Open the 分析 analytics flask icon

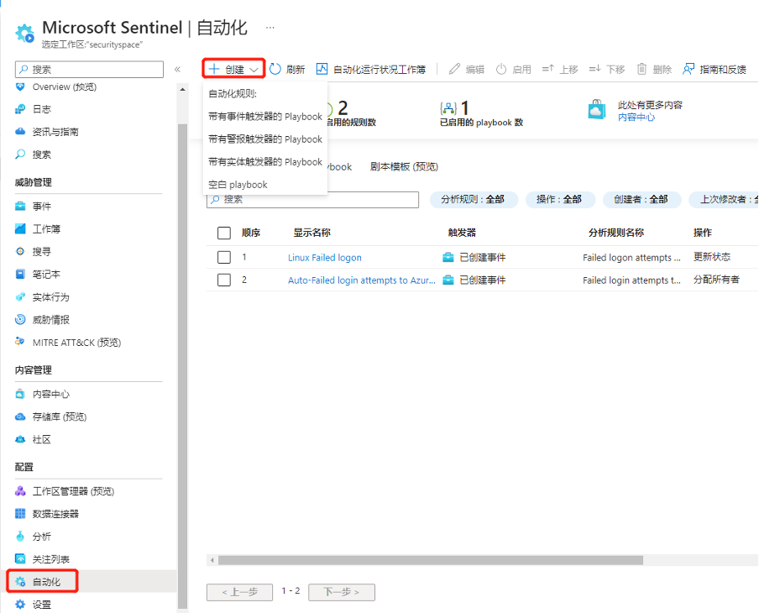20,537
